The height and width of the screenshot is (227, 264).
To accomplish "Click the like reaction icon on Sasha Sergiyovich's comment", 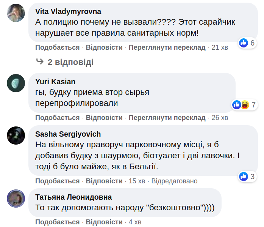I will (x=244, y=176).
